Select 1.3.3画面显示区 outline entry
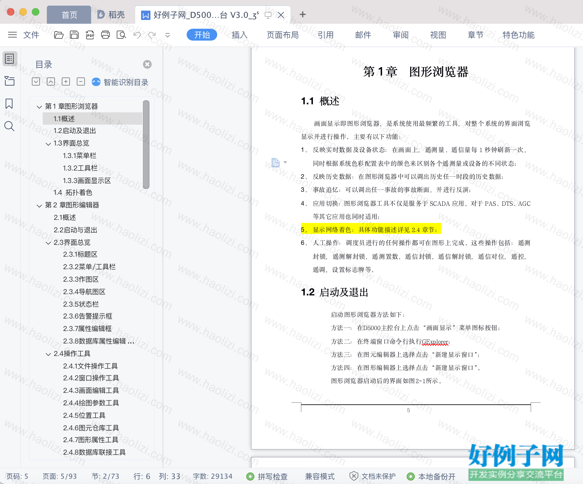Viewport: 583px width, 484px height. [x=87, y=180]
